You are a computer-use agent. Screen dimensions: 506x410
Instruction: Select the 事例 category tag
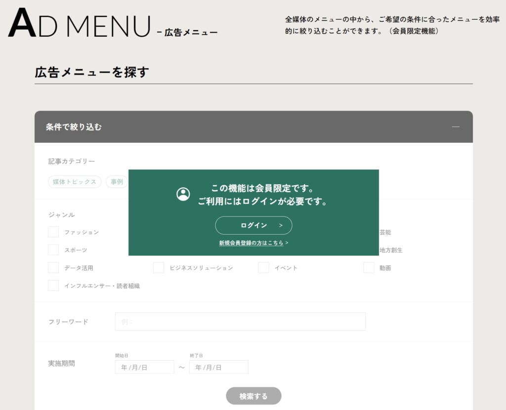[117, 182]
